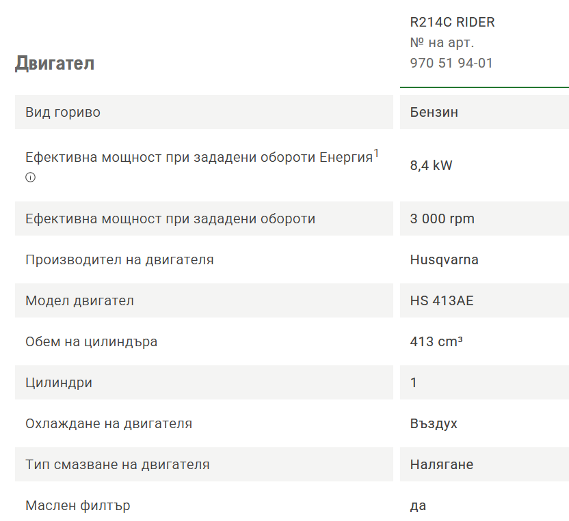Click the Обем на цилиндъра label
Image resolution: width=569 pixels, height=521 pixels.
(x=91, y=341)
